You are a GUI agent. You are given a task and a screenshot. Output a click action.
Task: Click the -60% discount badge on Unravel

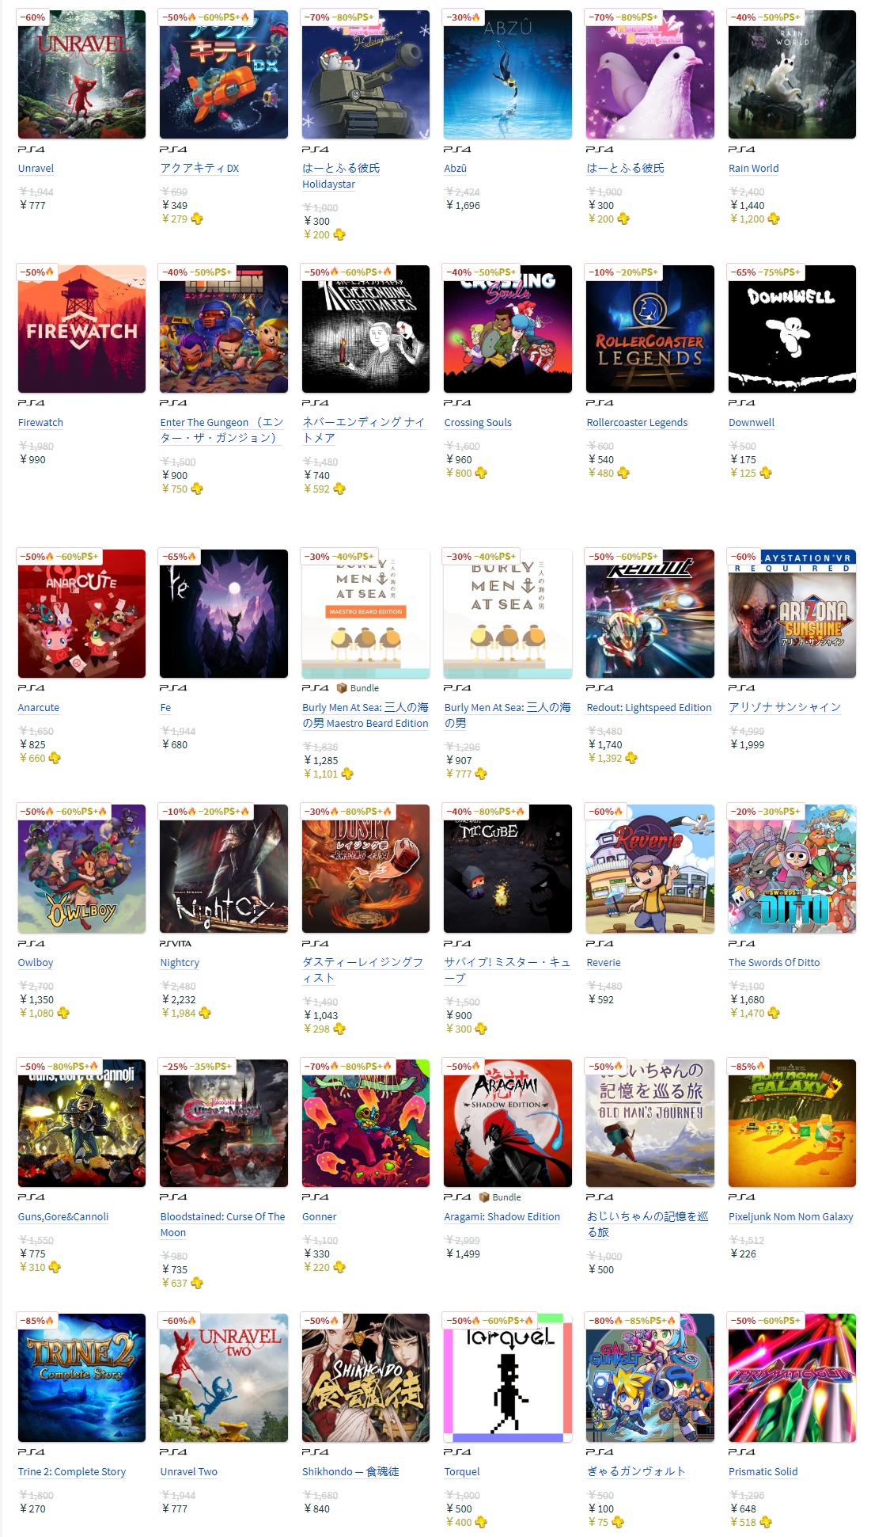coord(33,17)
